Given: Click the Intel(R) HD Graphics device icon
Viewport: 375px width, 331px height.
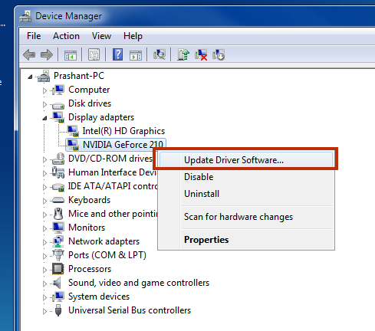Looking at the screenshot, I should [73, 131].
